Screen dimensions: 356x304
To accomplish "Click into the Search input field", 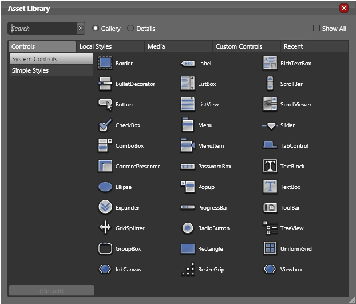I will 42,29.
